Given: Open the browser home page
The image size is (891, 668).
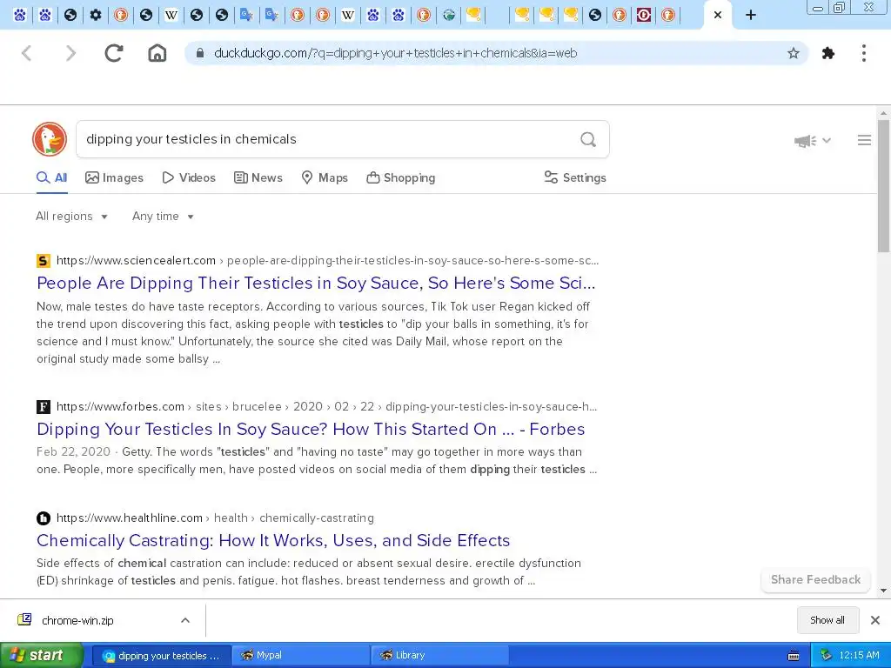Looking at the screenshot, I should point(157,53).
